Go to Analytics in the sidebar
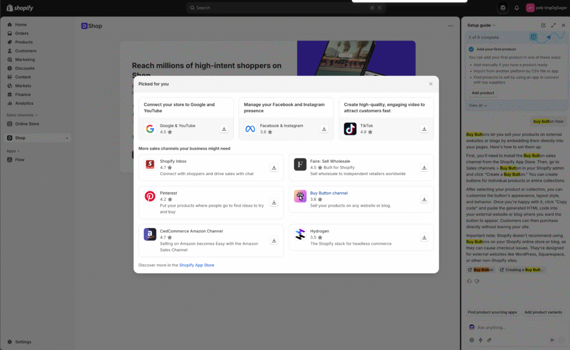 [24, 103]
